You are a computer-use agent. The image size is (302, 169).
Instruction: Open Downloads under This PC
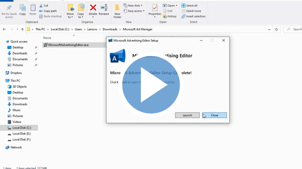pyautogui.click(x=17, y=104)
